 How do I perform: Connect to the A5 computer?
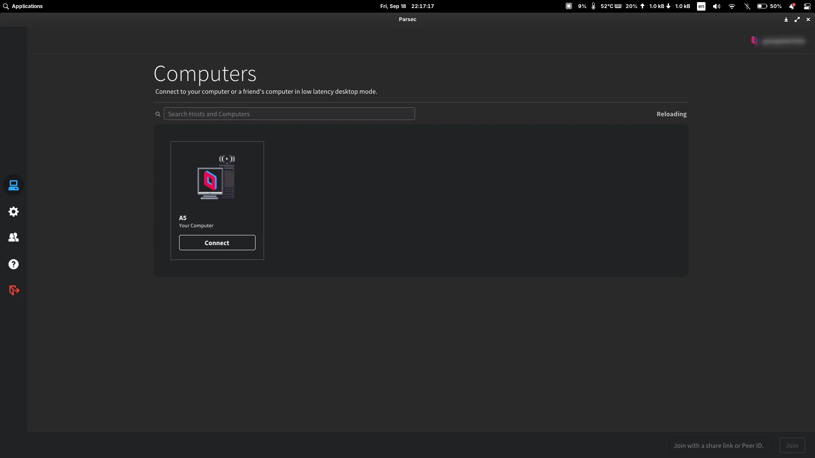tap(217, 243)
